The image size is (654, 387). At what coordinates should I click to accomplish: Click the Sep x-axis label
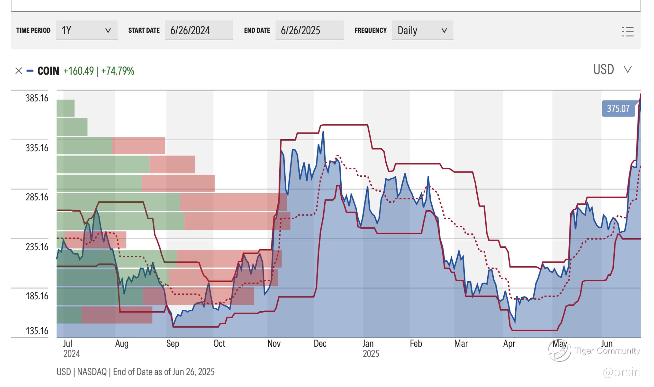click(x=173, y=344)
